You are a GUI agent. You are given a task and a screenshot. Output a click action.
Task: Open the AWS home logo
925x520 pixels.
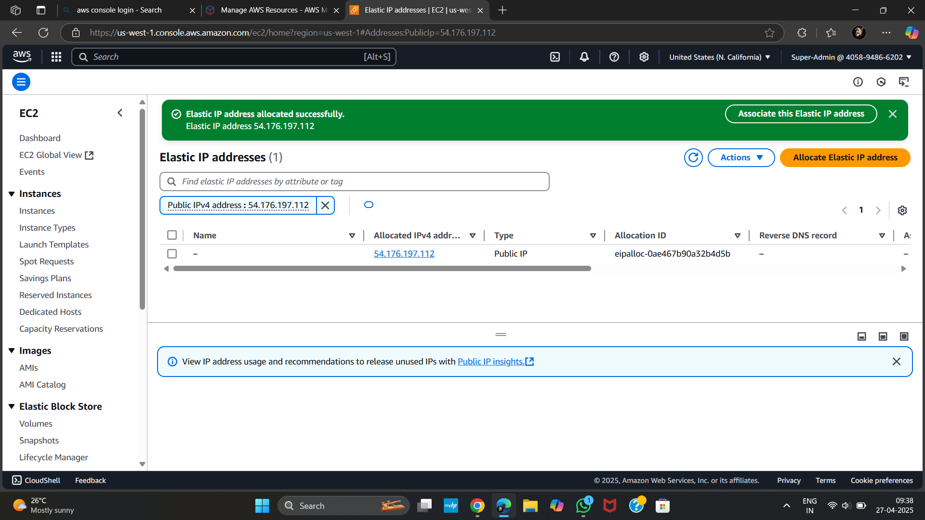coord(22,57)
